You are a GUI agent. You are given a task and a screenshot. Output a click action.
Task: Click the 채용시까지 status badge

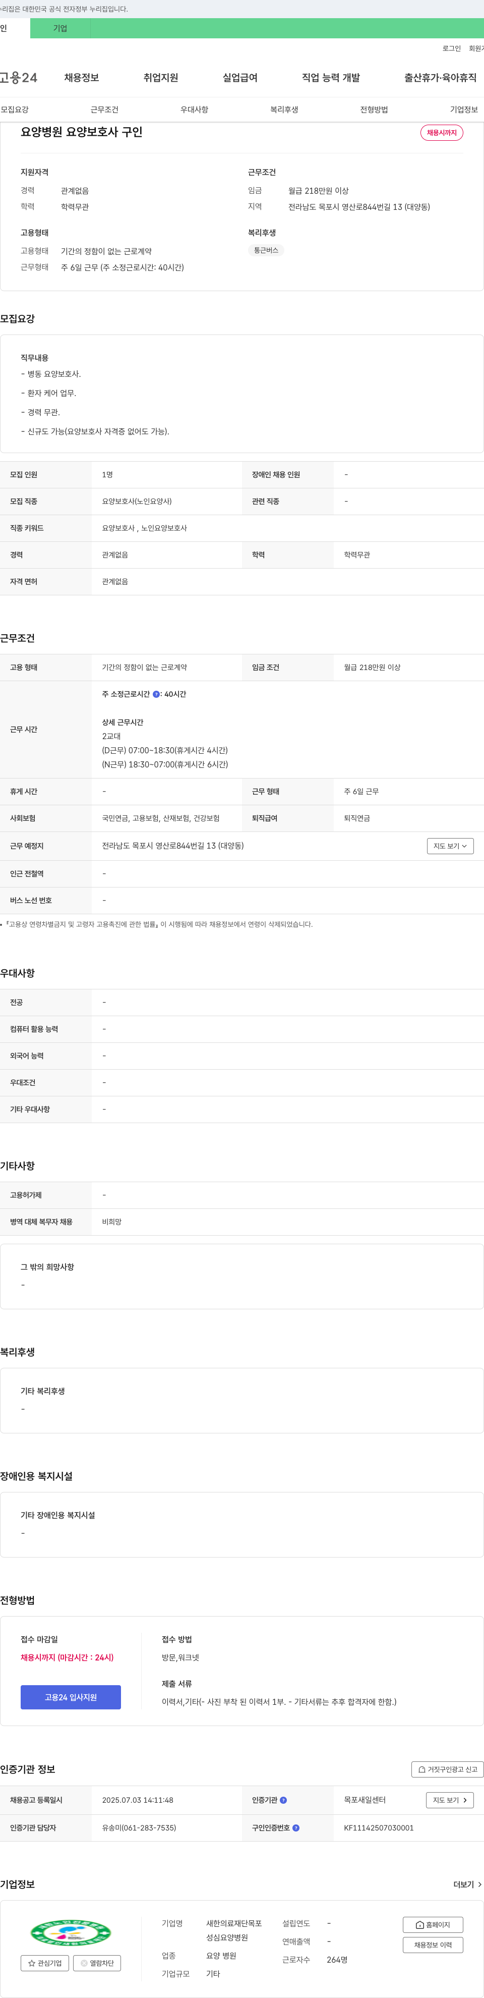[x=442, y=133]
